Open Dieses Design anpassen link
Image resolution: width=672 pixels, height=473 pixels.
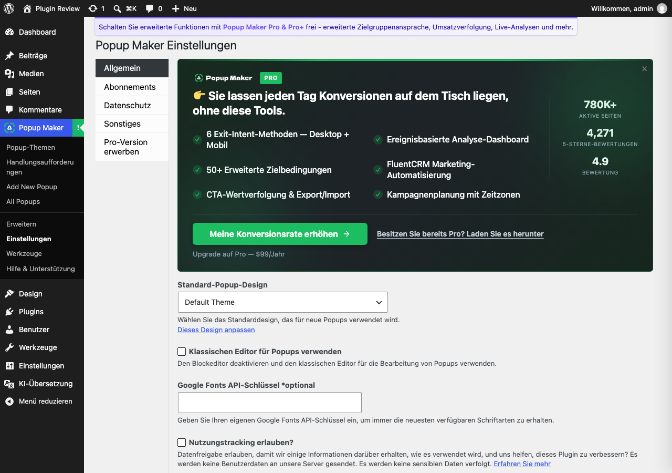click(216, 330)
